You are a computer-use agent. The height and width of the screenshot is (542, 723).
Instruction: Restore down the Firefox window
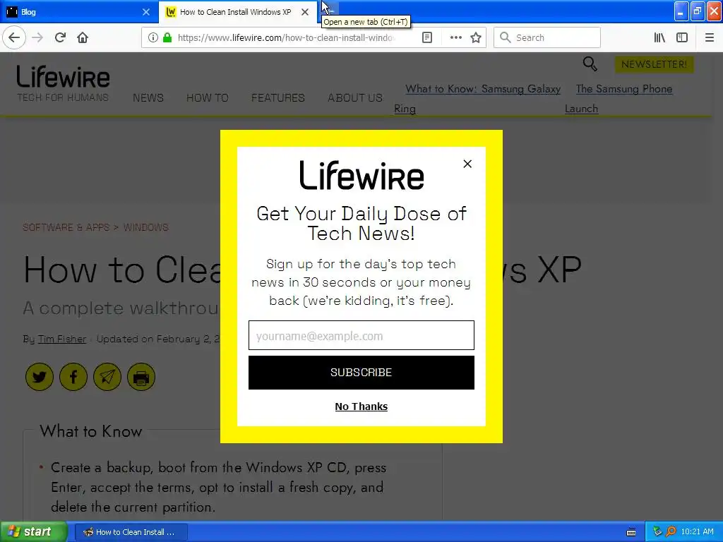coord(698,11)
